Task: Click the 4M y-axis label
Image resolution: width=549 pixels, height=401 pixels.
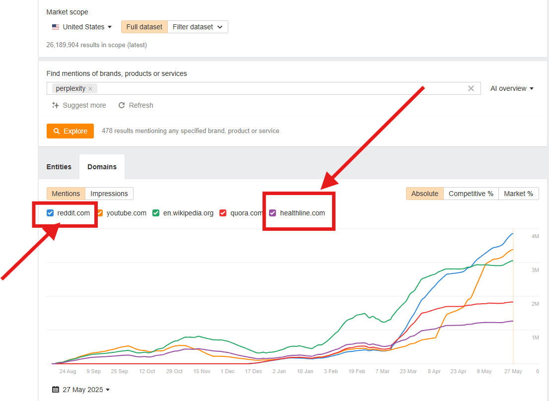Action: coord(535,237)
